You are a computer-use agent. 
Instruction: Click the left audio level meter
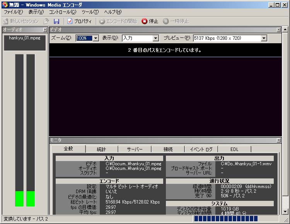coord(19,131)
